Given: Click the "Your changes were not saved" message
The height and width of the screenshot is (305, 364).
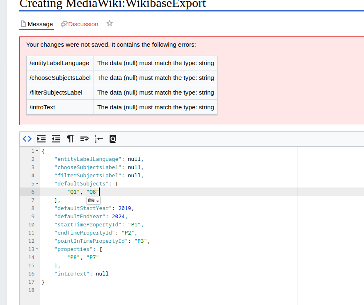Looking at the screenshot, I should [111, 45].
